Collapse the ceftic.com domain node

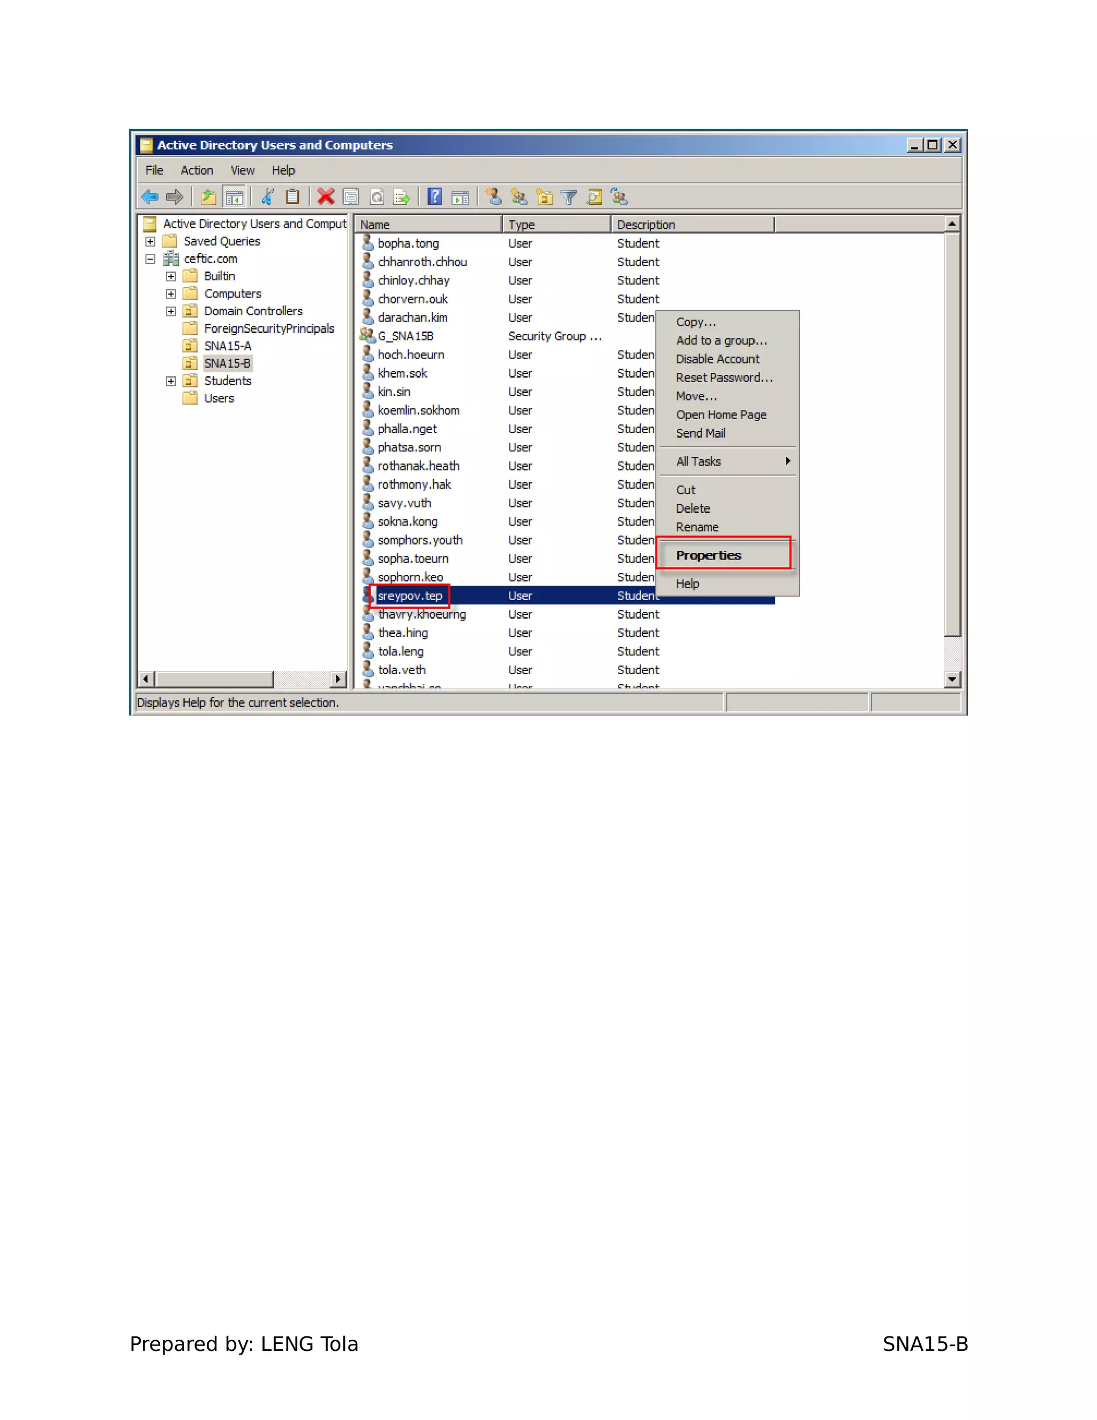coord(150,259)
